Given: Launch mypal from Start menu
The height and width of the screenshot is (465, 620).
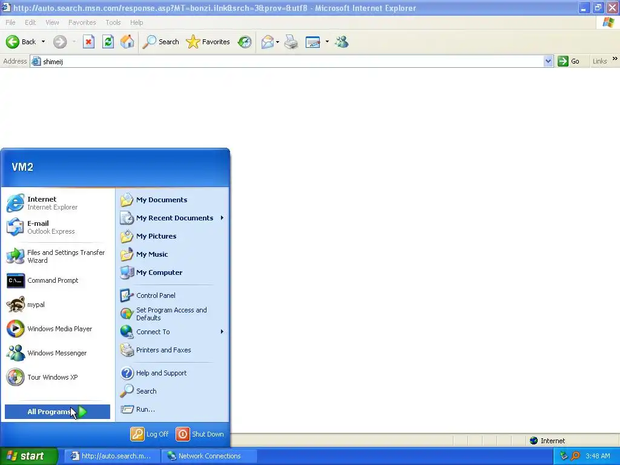Looking at the screenshot, I should tap(58, 305).
